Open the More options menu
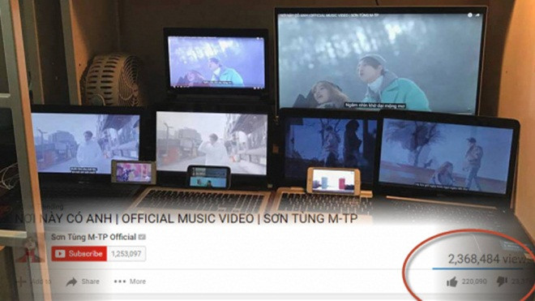The height and width of the screenshot is (301, 535). (130, 282)
